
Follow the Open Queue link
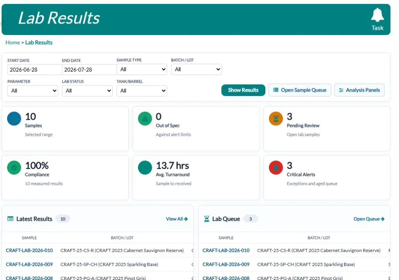(x=369, y=219)
